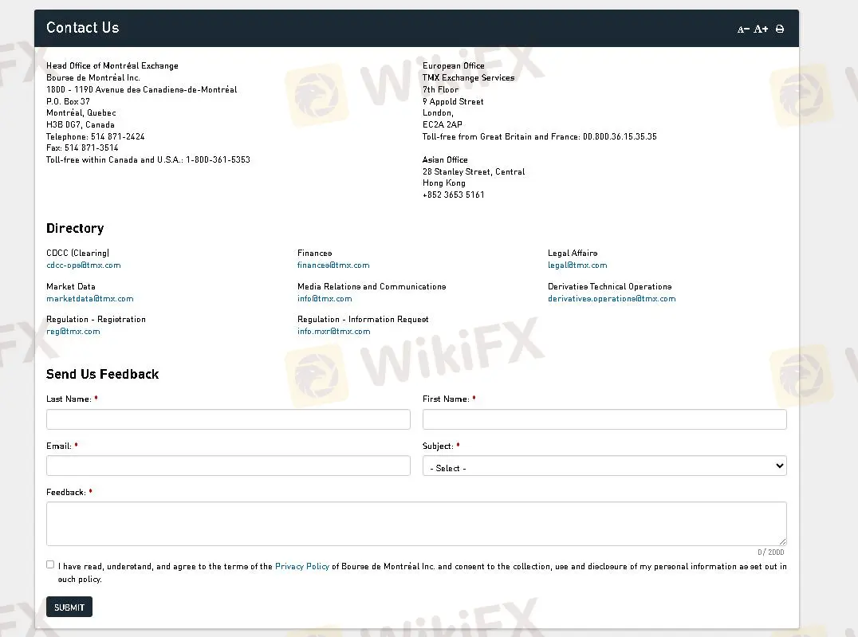Viewport: 858px width, 637px height.
Task: Select the 'Telephone: 514 871-2424' line
Action: 95,137
